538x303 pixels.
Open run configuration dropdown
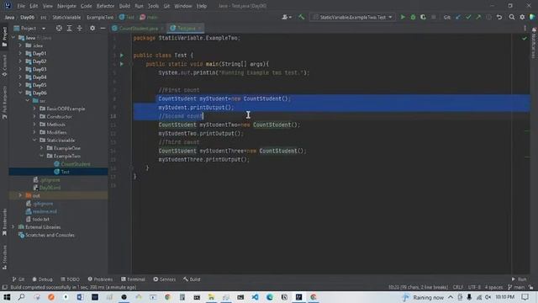pos(352,17)
